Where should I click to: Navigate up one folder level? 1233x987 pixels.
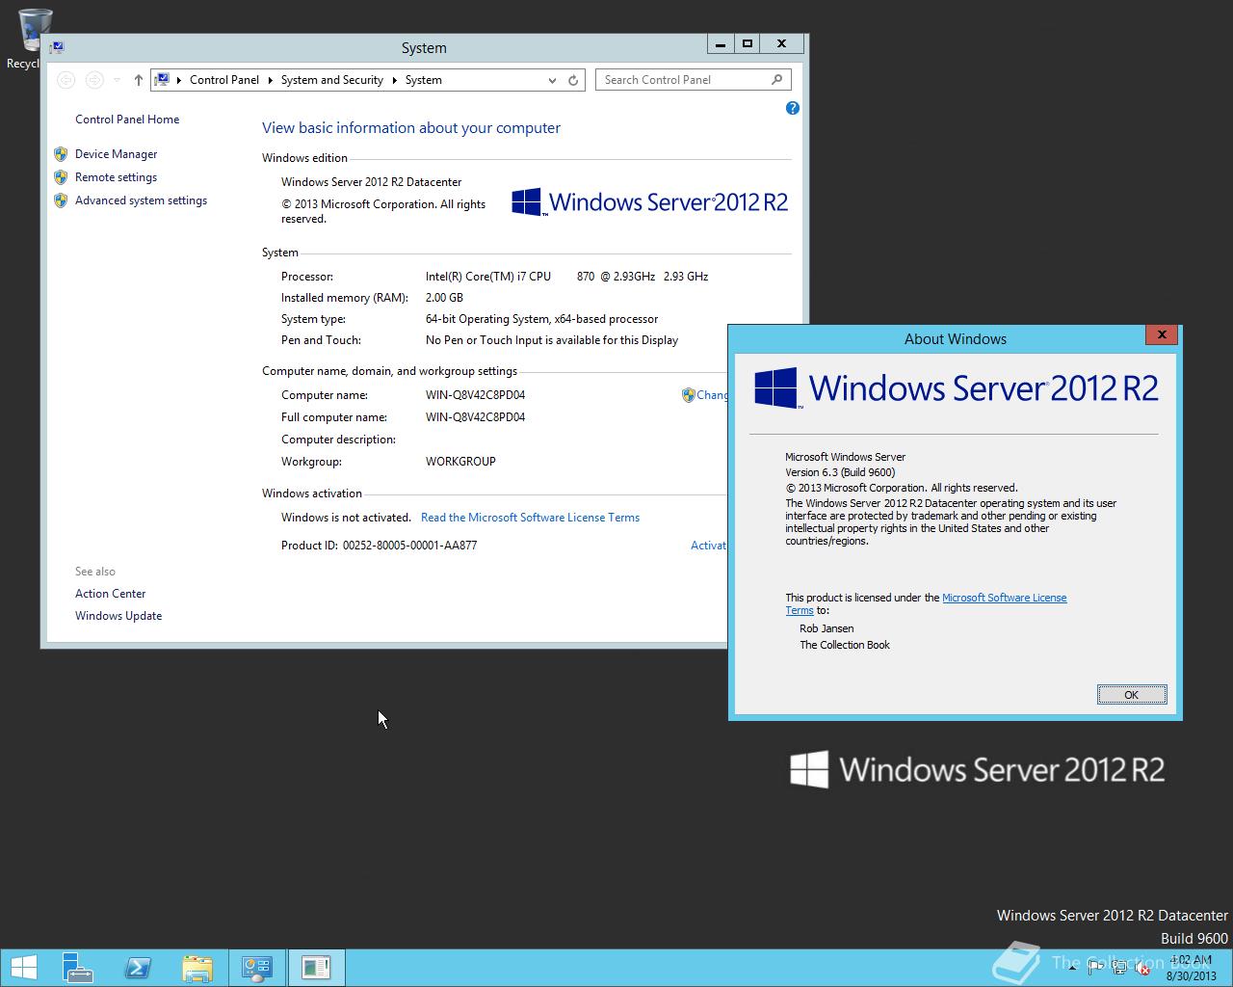tap(138, 80)
